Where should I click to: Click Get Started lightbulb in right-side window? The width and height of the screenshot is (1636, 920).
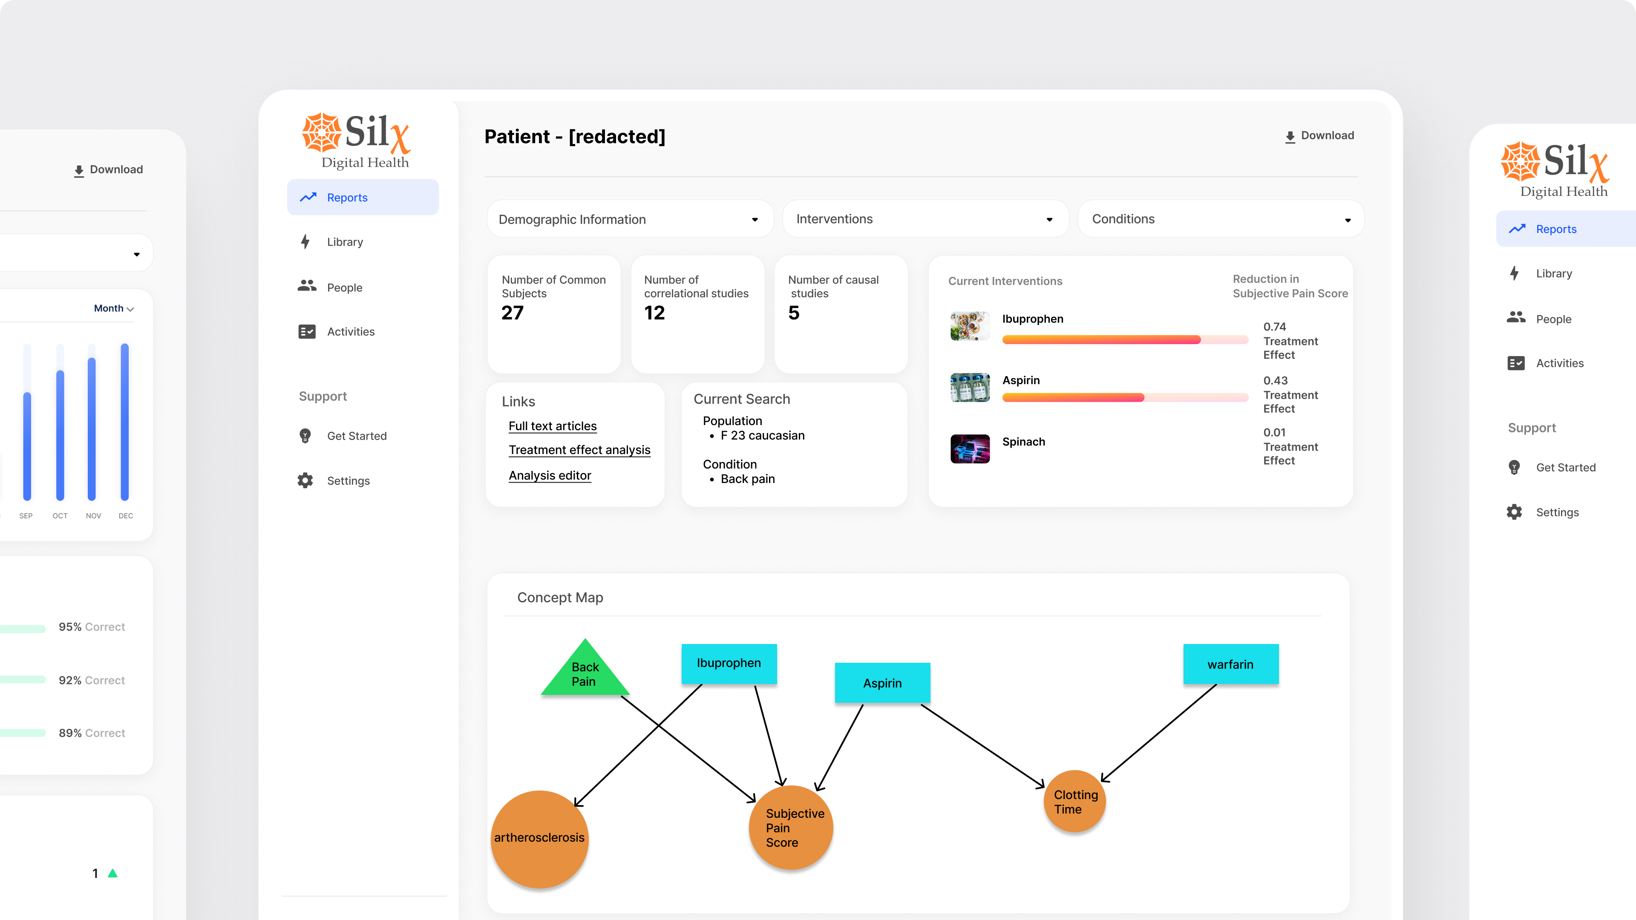click(1515, 467)
